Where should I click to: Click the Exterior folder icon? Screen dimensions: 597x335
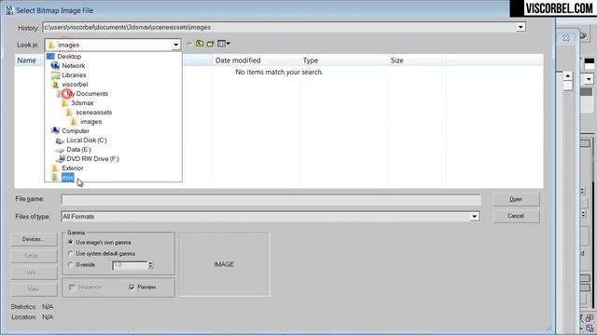56,167
